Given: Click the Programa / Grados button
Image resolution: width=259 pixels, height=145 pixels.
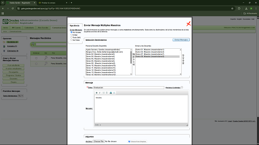Looking at the screenshot, I should pyautogui.click(x=13, y=75).
